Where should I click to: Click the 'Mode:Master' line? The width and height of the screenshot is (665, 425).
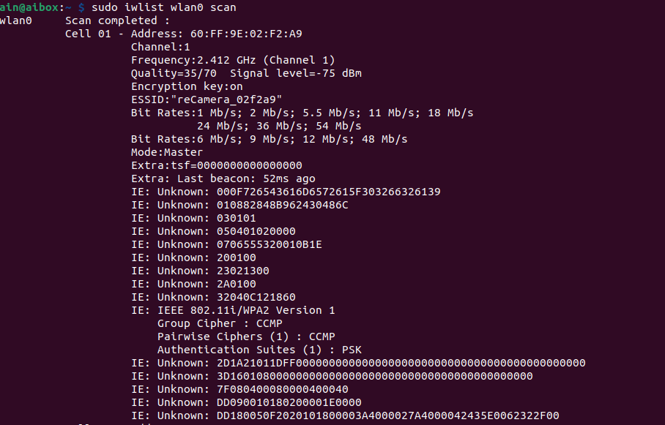click(x=167, y=152)
